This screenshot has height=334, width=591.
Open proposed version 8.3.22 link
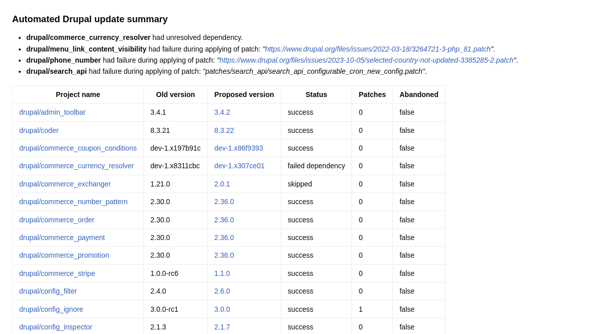pos(224,130)
